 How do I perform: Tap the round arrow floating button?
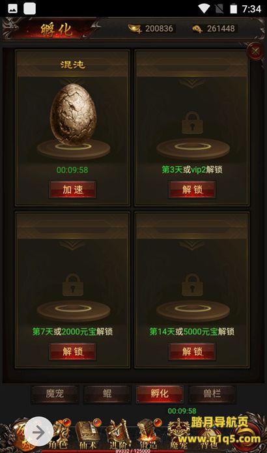(x=38, y=432)
